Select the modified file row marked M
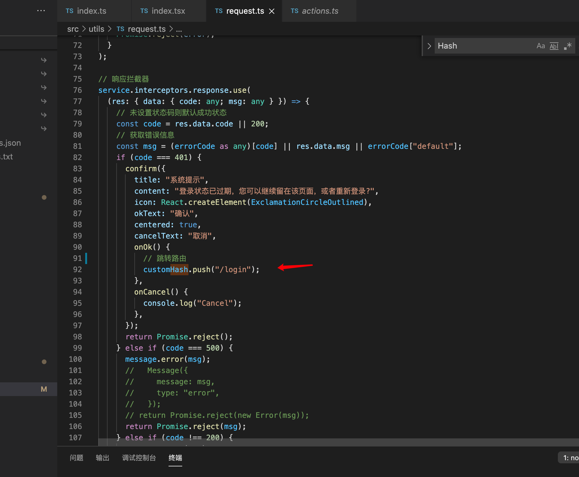The height and width of the screenshot is (477, 579). point(28,389)
